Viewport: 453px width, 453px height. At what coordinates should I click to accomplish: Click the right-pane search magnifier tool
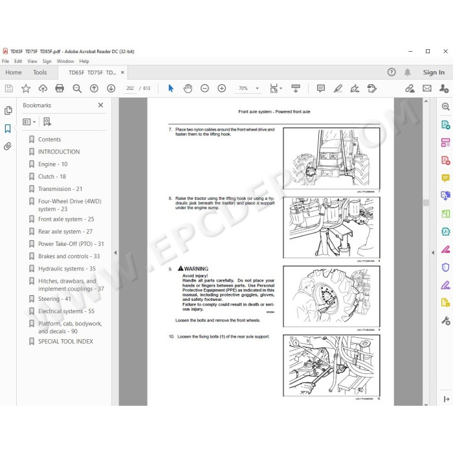click(x=445, y=107)
